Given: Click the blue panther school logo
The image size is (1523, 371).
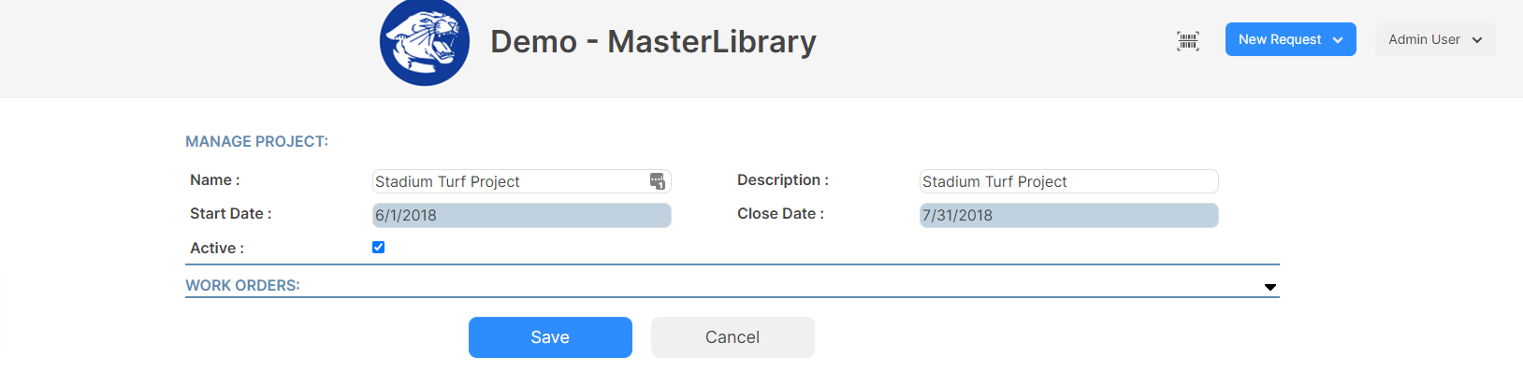Looking at the screenshot, I should click(425, 42).
